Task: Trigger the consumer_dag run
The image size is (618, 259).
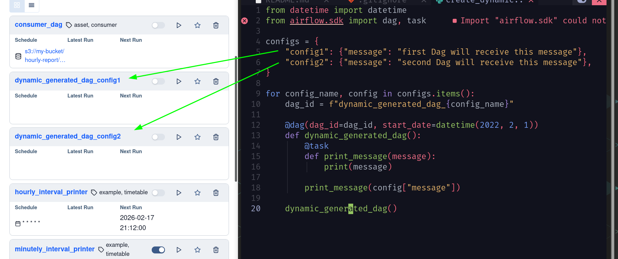Action: click(x=179, y=25)
